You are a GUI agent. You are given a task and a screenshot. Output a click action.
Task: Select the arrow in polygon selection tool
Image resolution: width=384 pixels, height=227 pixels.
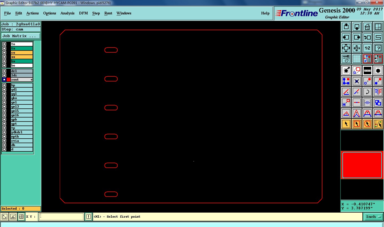367,124
